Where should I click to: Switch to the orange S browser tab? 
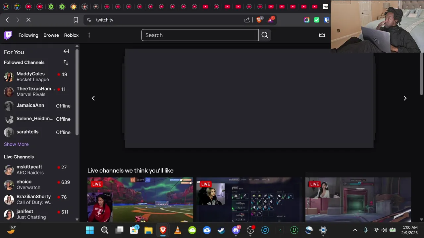click(x=74, y=7)
